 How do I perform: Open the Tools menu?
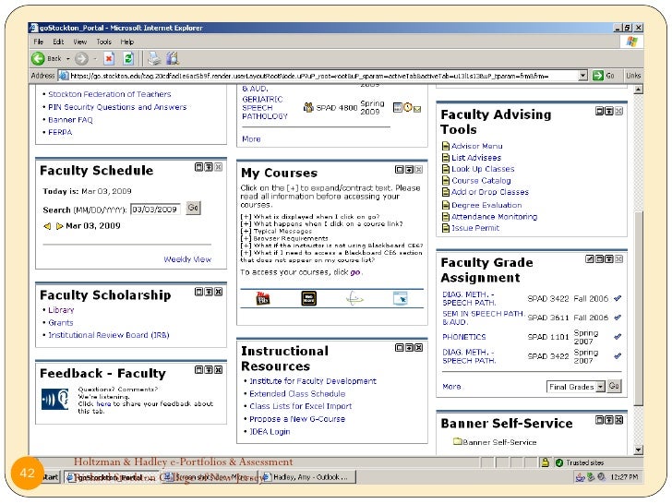click(x=103, y=42)
